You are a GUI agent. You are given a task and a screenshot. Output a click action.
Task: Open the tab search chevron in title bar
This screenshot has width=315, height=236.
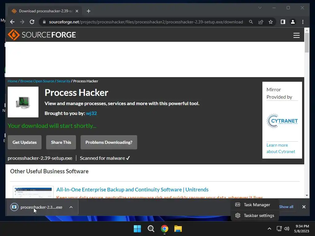[x=260, y=8]
